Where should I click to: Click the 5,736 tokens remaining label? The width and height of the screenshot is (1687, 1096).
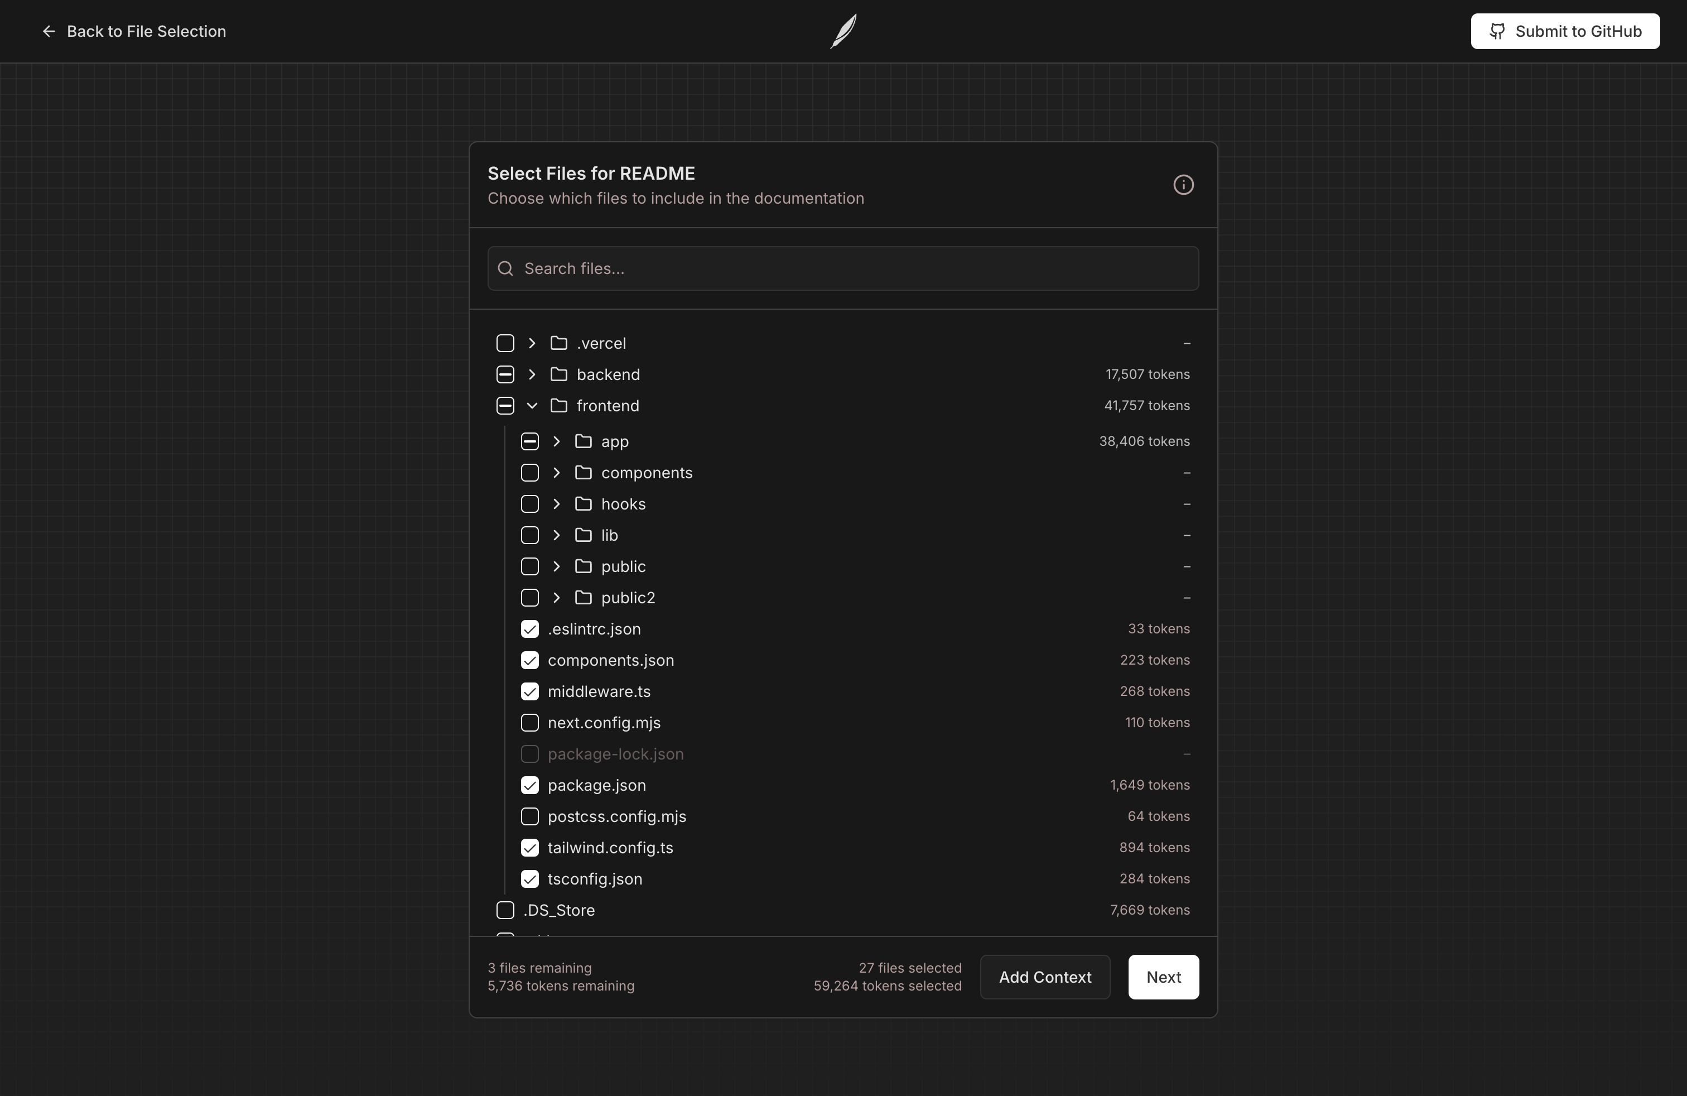[561, 986]
